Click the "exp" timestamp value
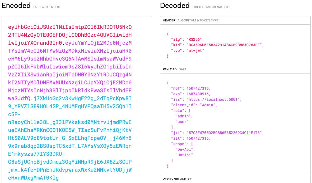This screenshot has height=183, width=312. 198,94
